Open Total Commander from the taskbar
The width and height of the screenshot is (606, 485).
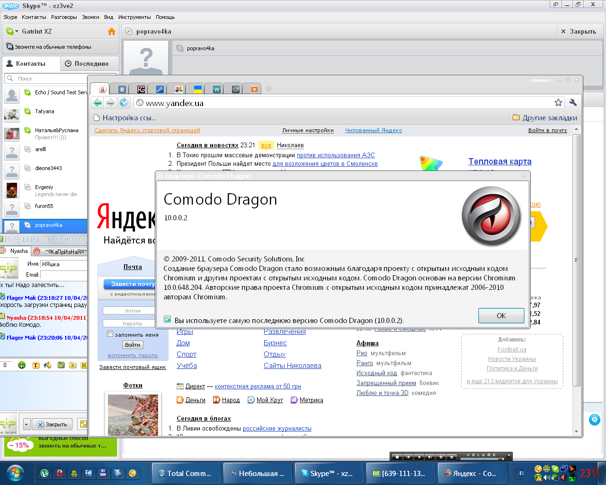click(187, 473)
